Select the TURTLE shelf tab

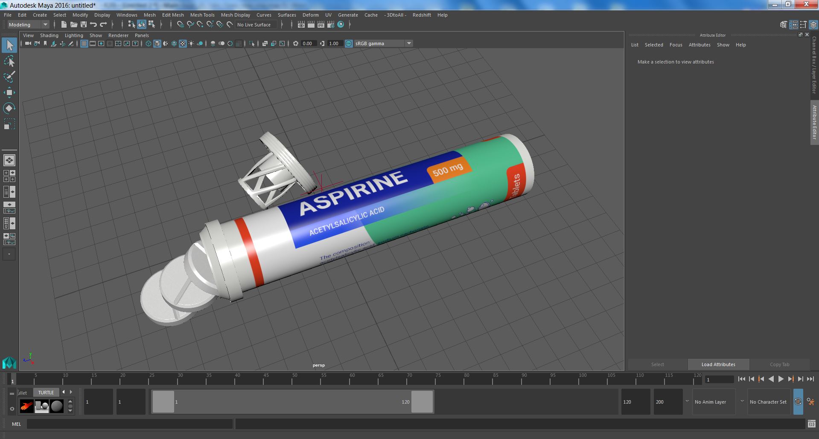click(x=46, y=393)
